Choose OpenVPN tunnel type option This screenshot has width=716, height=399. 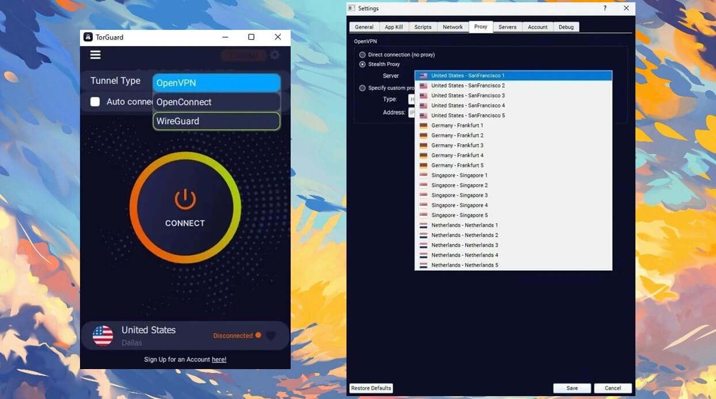(216, 83)
